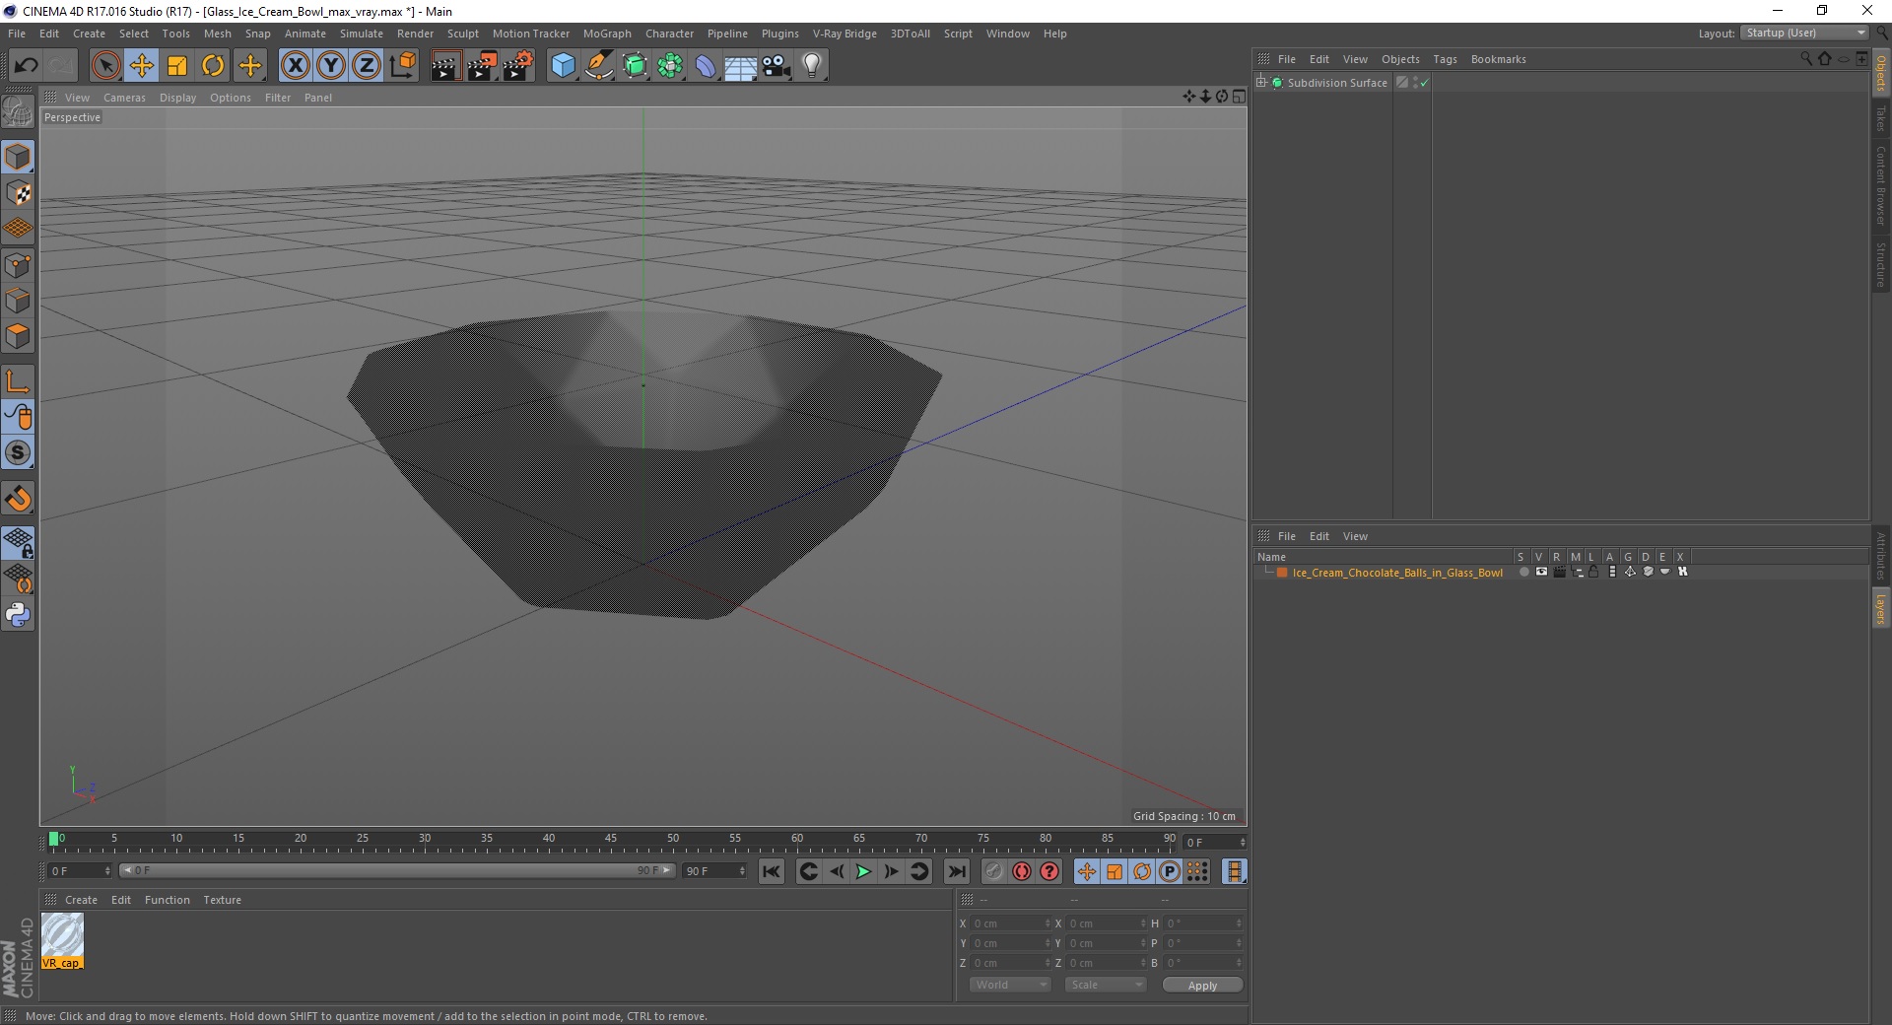The height and width of the screenshot is (1025, 1892).
Task: Activate the Move tool in top toolbar
Action: (x=142, y=66)
